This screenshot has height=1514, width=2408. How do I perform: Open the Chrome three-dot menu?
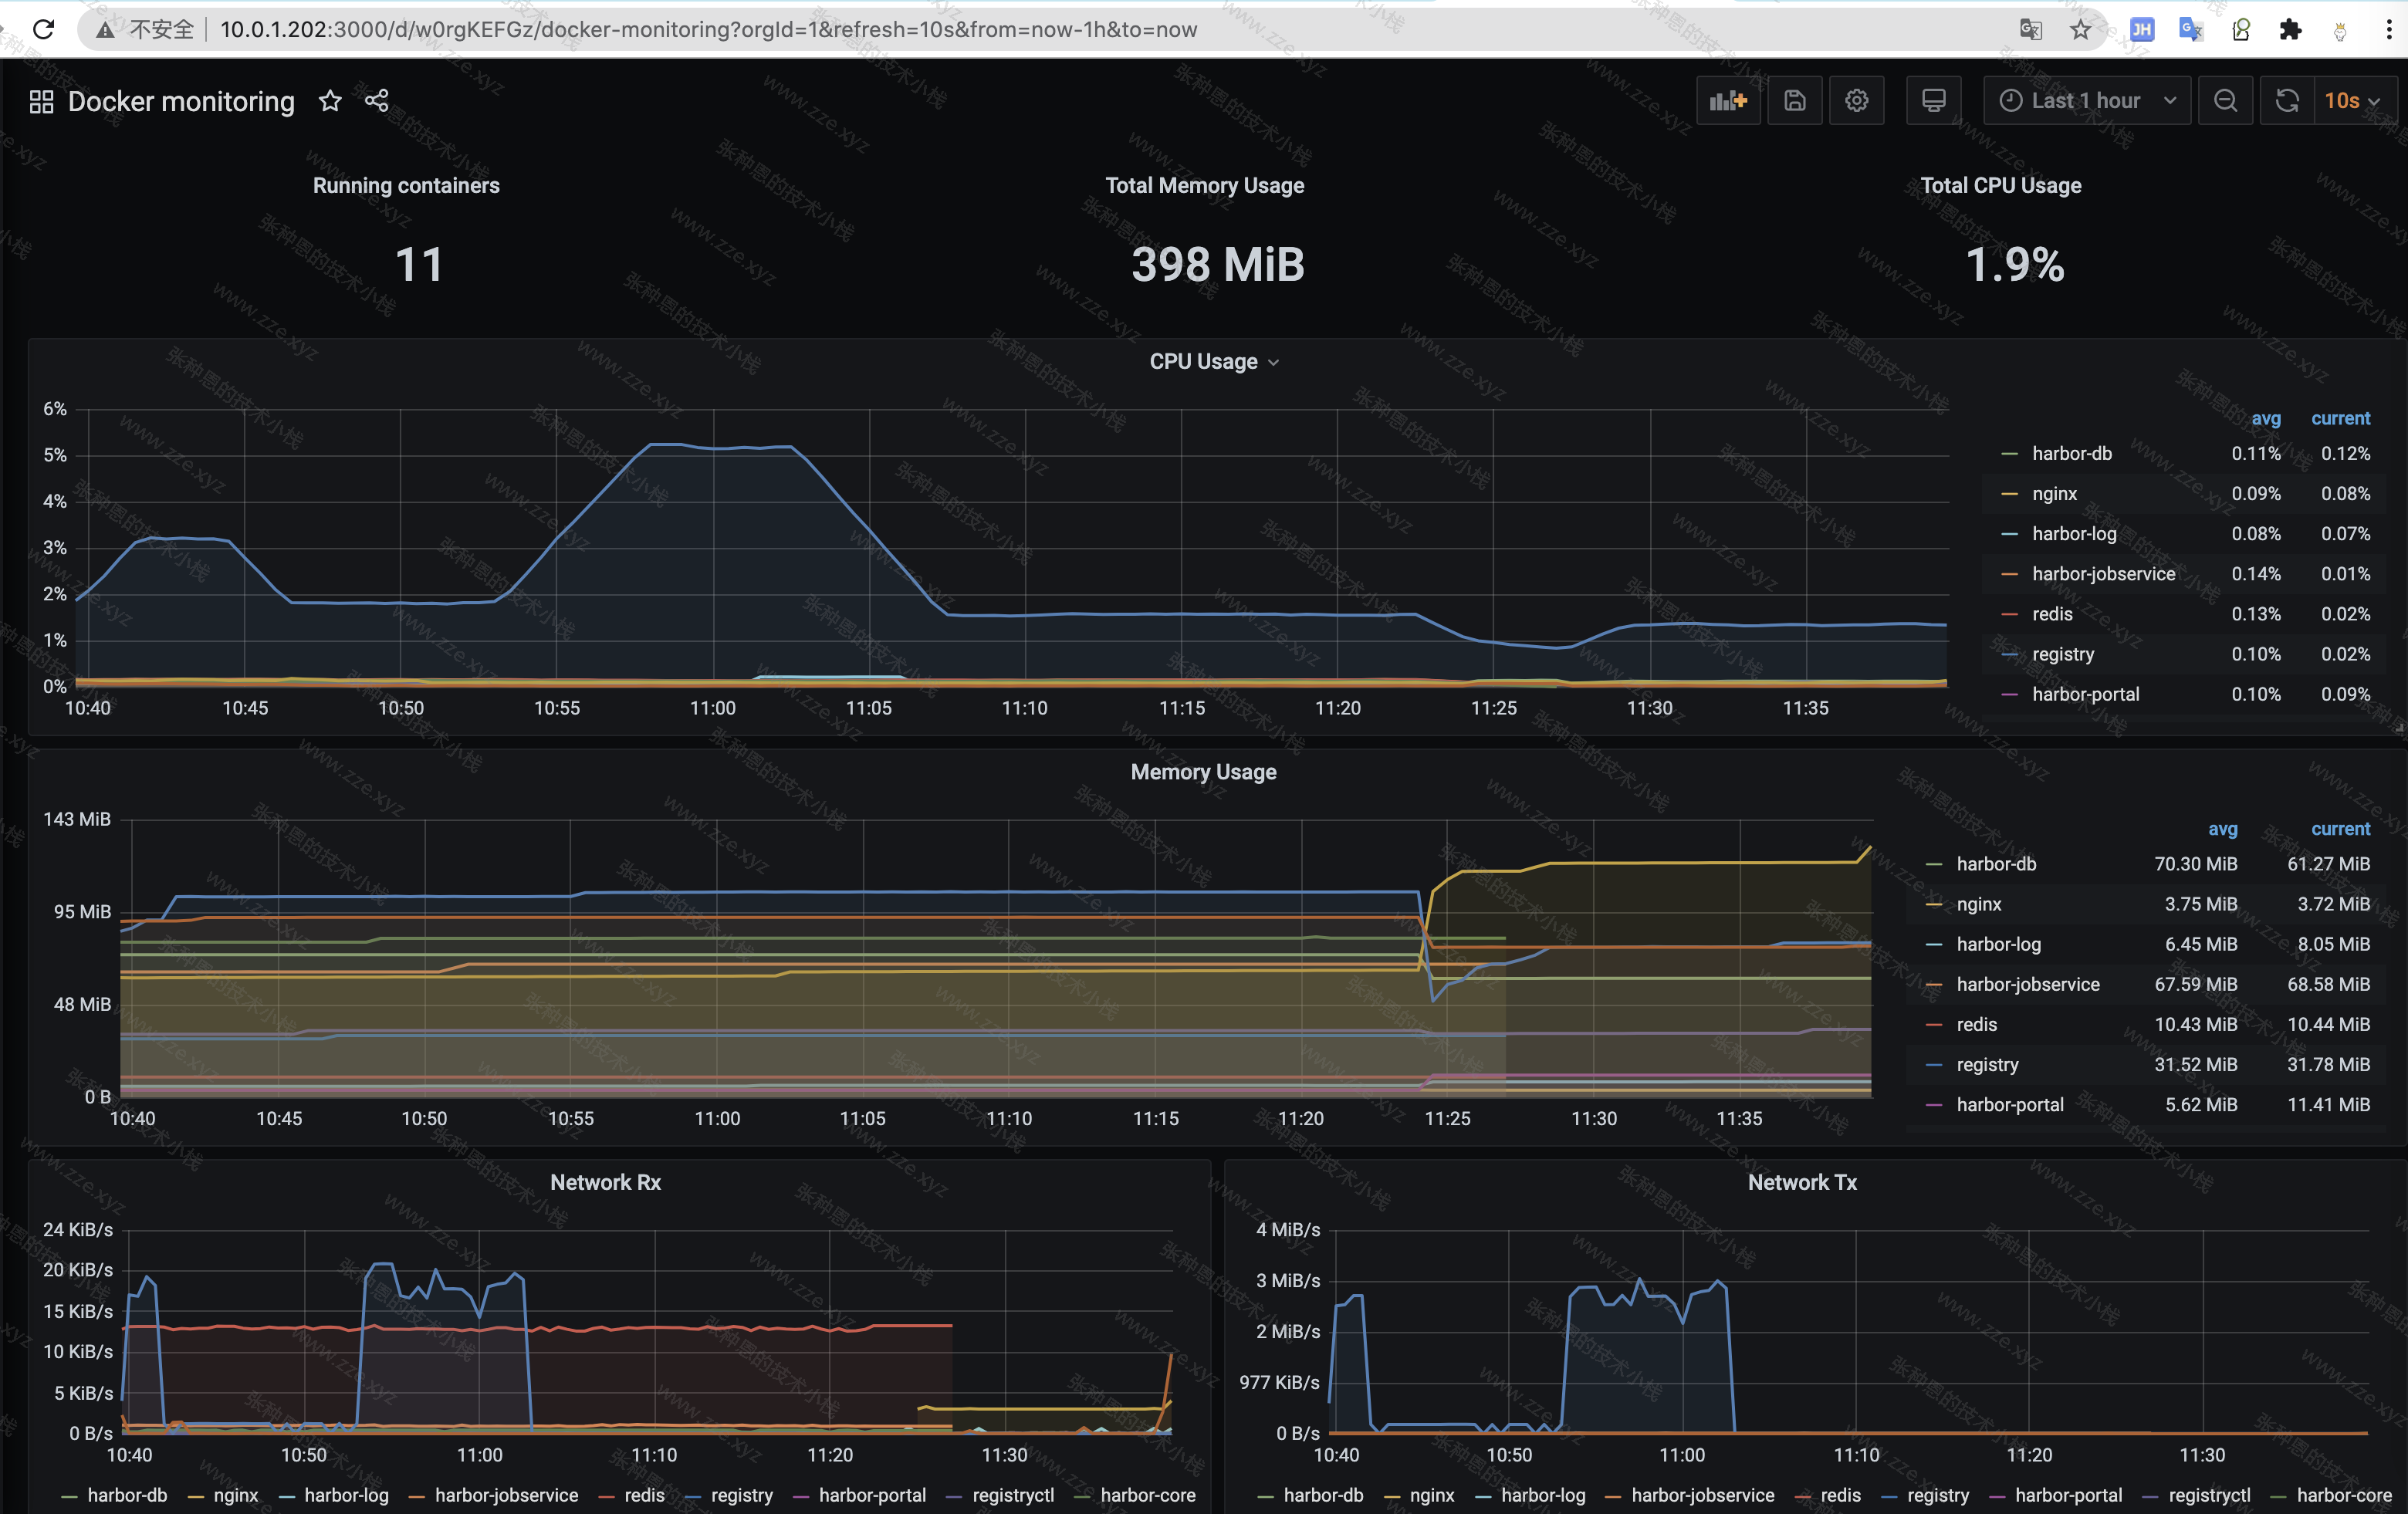tap(2389, 29)
